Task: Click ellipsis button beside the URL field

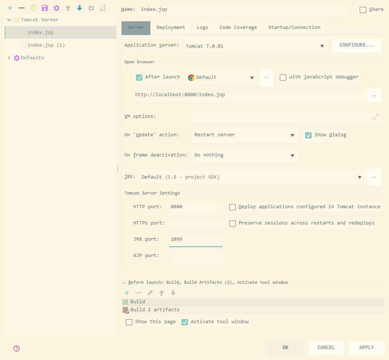Action: [x=374, y=95]
